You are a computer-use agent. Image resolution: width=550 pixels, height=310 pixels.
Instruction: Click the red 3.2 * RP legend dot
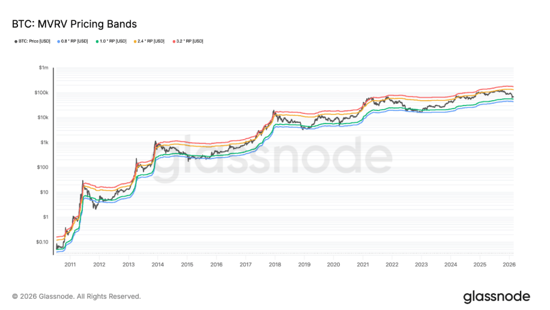[x=173, y=41]
